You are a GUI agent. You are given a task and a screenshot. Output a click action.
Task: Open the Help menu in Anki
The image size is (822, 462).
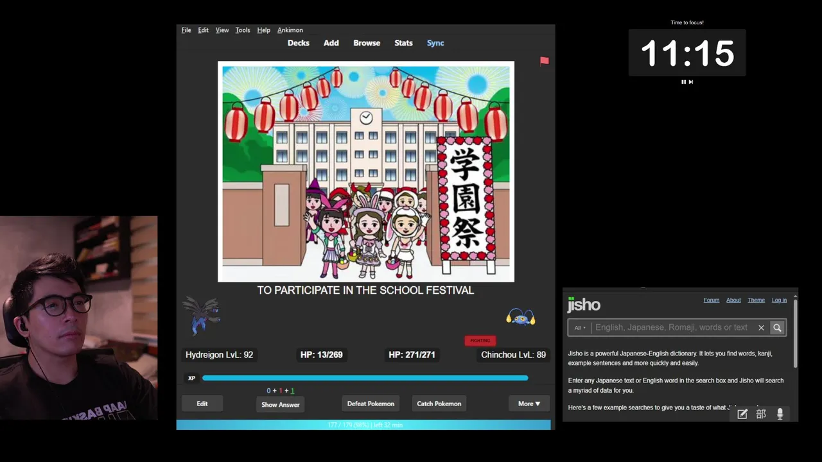pyautogui.click(x=263, y=30)
